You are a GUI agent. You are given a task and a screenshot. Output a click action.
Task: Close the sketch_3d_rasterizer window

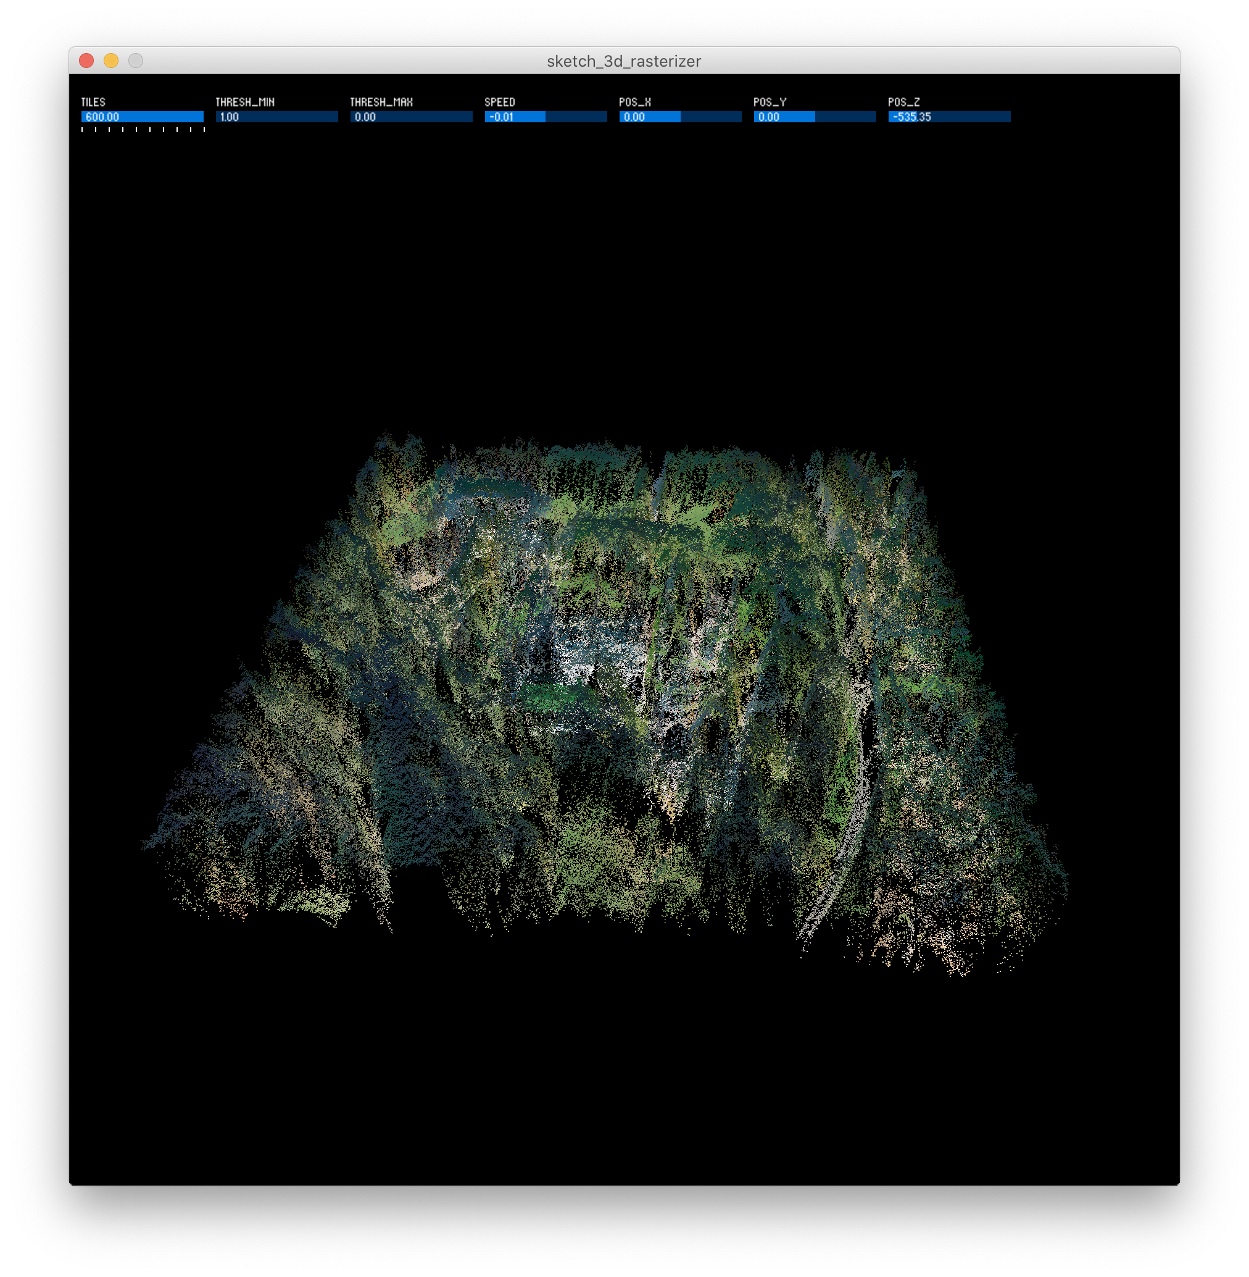tap(86, 61)
